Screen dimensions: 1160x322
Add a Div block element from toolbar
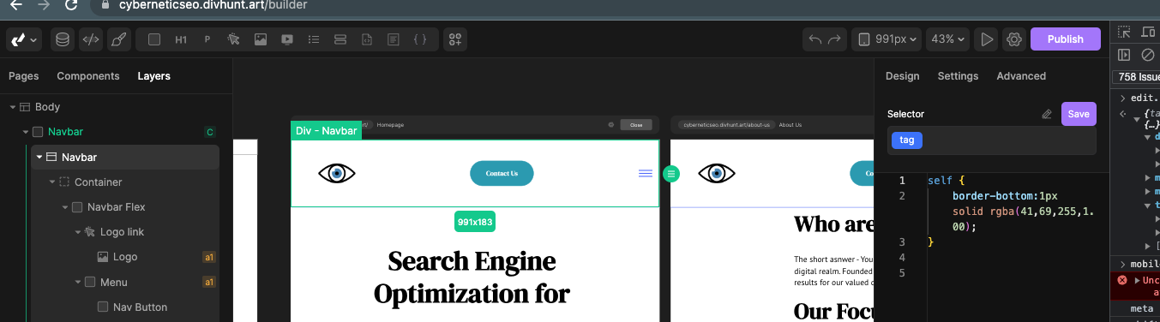(154, 39)
